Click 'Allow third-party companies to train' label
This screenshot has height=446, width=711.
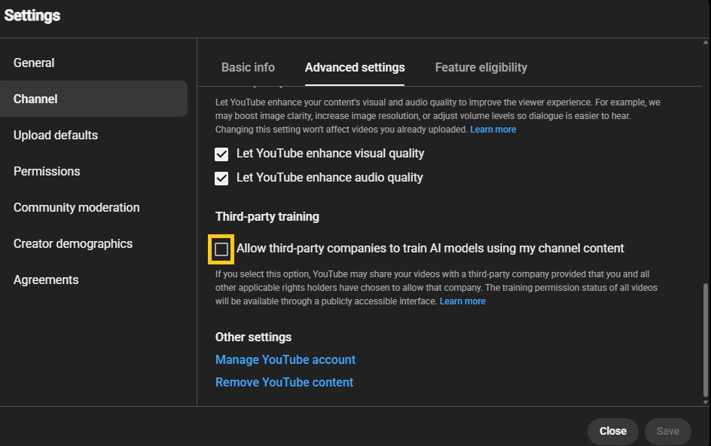430,249
